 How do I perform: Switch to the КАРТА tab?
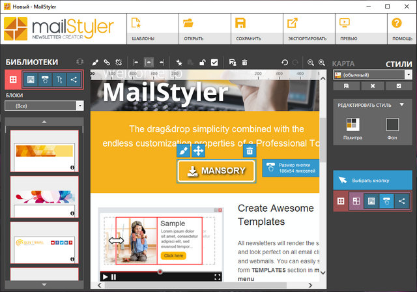[343, 64]
